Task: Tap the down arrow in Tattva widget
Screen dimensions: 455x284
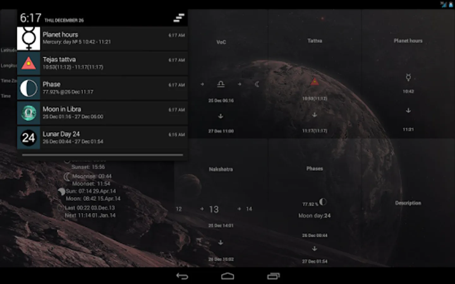Action: 314,115
